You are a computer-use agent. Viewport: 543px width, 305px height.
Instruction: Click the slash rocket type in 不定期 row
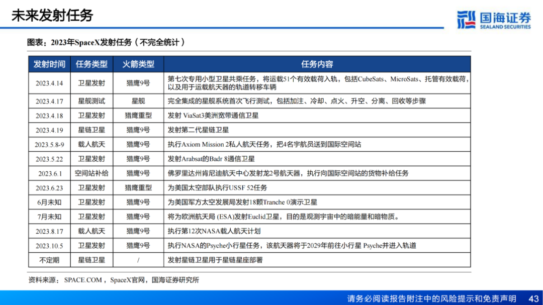point(138,260)
